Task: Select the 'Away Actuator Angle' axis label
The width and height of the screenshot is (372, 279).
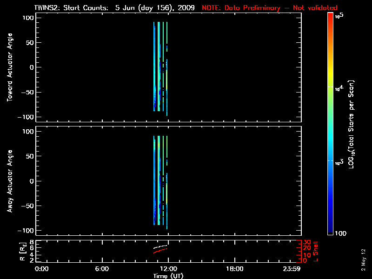Action: pos(9,181)
